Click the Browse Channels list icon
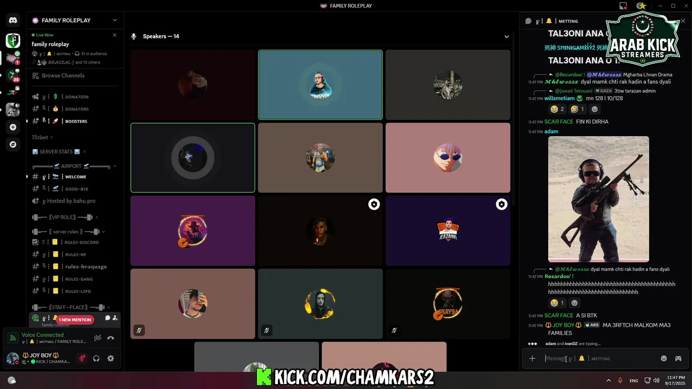Viewport: 692px width, 389px height. tap(36, 76)
